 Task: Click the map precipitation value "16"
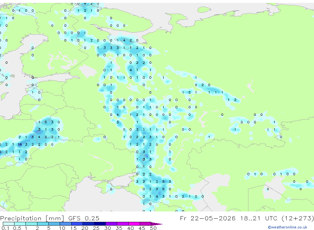(x=19, y=144)
